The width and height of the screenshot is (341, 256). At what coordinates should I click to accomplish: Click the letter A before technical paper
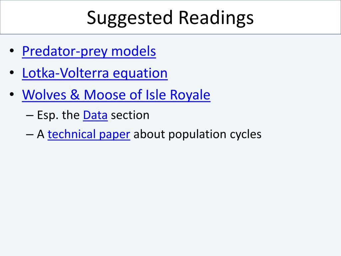point(41,134)
